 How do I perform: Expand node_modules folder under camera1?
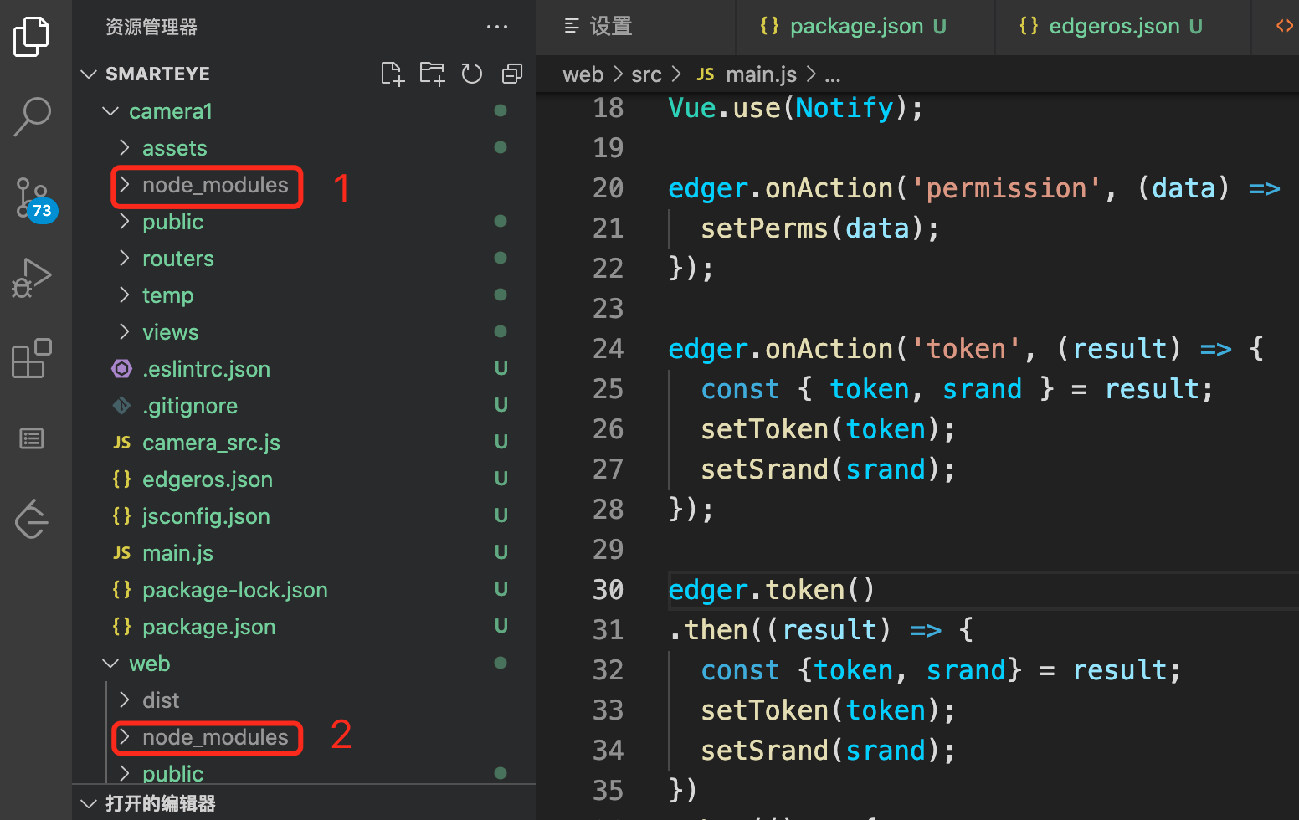point(125,184)
